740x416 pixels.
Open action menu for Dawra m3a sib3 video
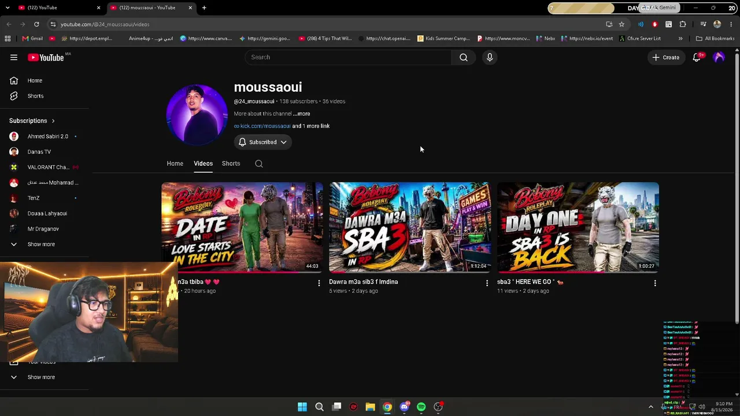pos(487,283)
